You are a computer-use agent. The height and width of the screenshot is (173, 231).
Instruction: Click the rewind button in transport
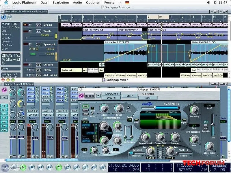(41, 167)
